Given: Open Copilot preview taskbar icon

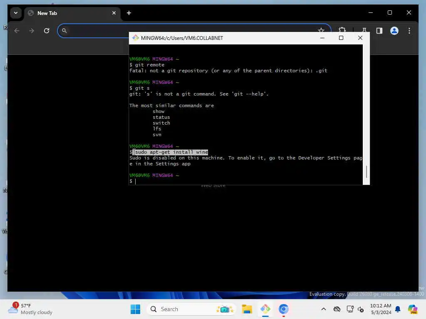Looking at the screenshot, I should (x=412, y=309).
